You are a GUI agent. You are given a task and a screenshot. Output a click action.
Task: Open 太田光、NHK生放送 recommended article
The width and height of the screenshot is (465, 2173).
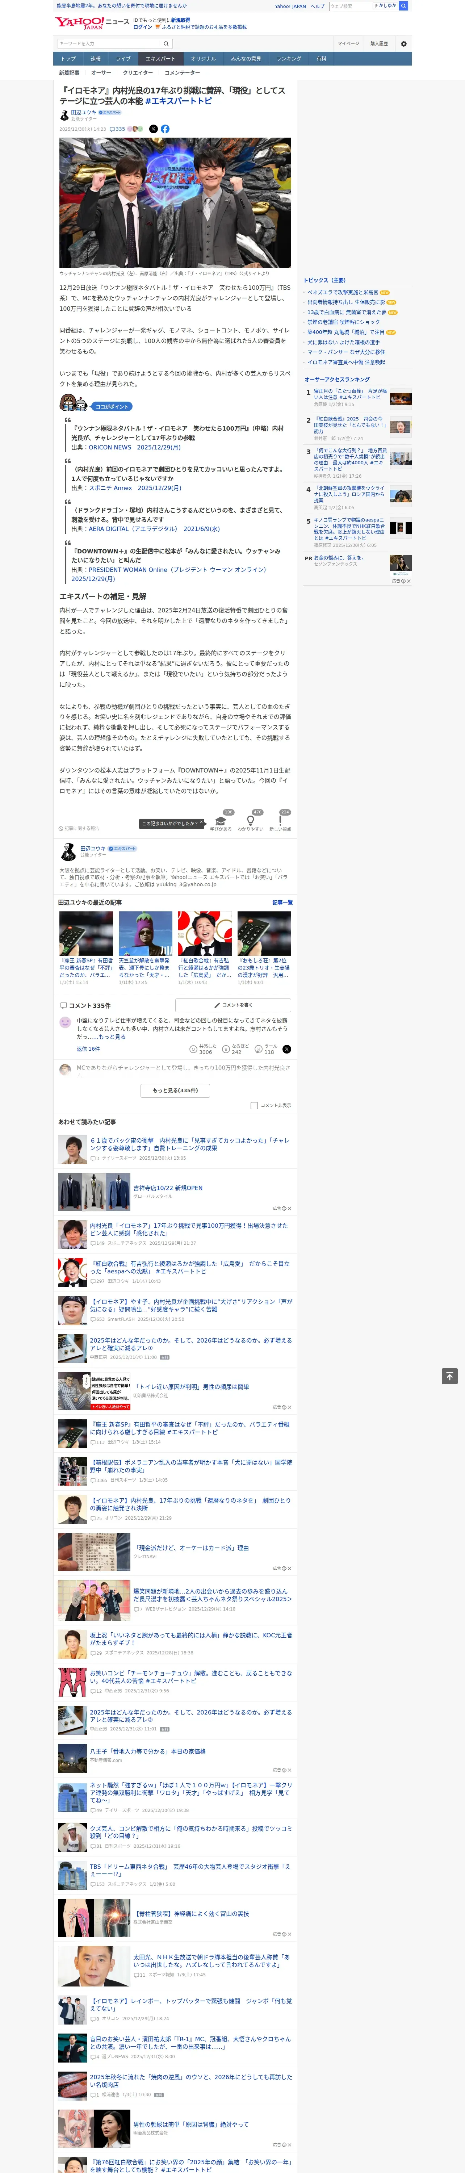click(212, 1961)
